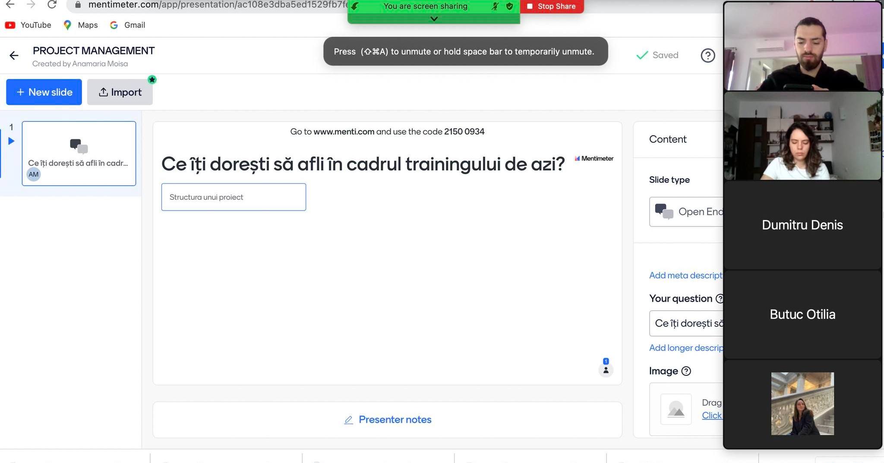Click the Your question text field
The height and width of the screenshot is (463, 884).
coord(686,323)
